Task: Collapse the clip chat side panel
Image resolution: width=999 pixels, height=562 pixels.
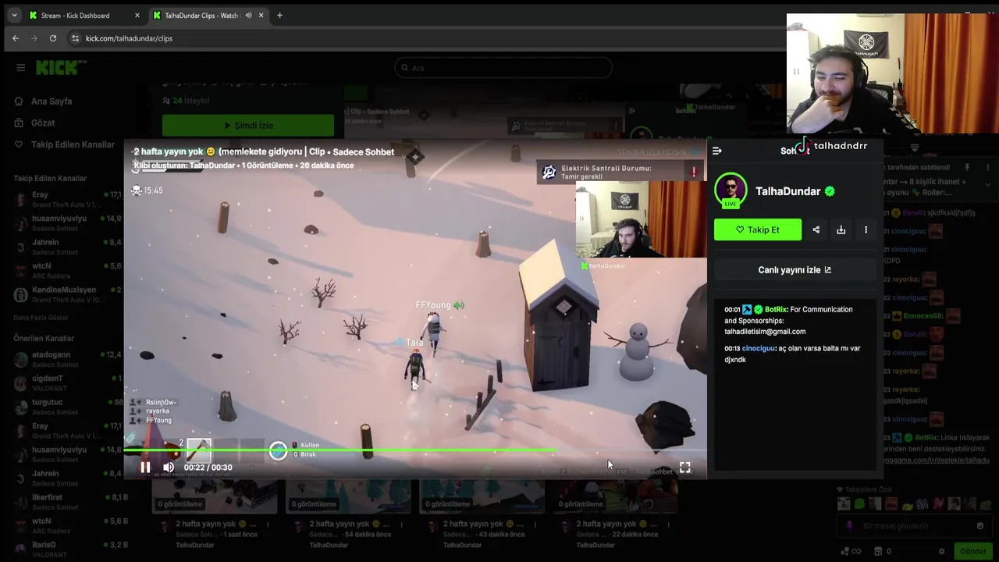Action: 717,151
